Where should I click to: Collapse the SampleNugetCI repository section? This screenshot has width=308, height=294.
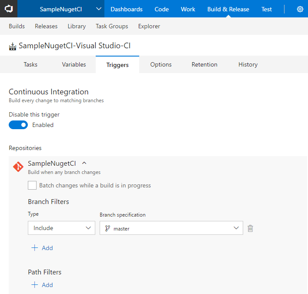[84, 163]
